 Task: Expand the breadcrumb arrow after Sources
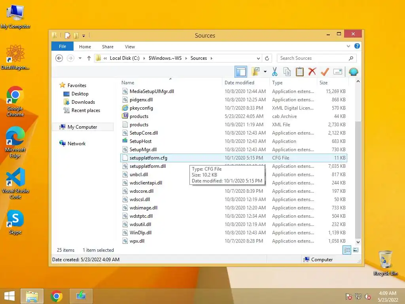click(211, 58)
